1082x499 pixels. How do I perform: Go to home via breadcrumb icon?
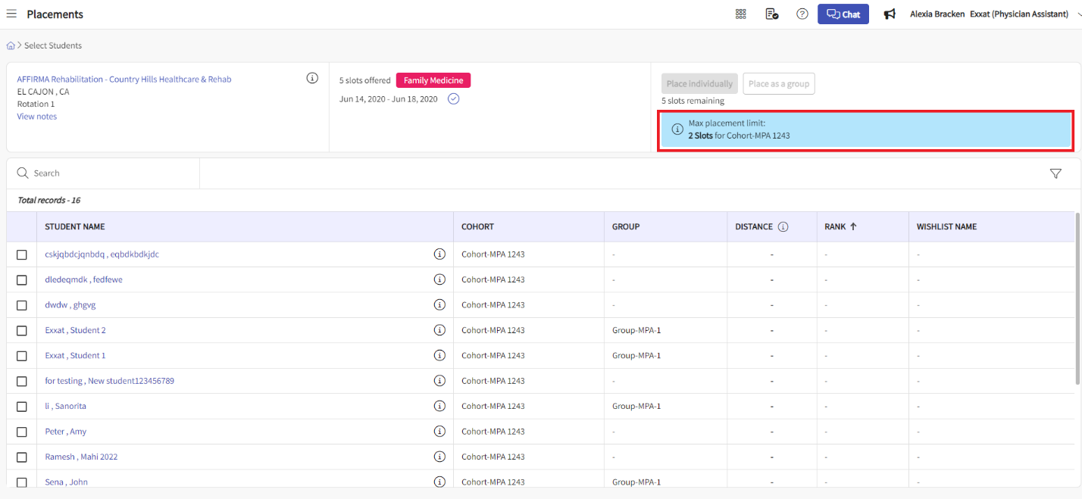11,45
